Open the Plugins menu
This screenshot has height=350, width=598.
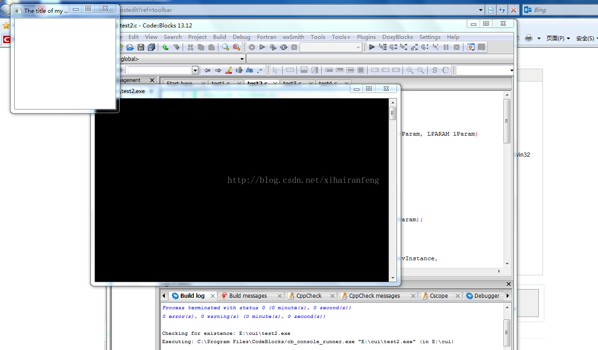[366, 37]
